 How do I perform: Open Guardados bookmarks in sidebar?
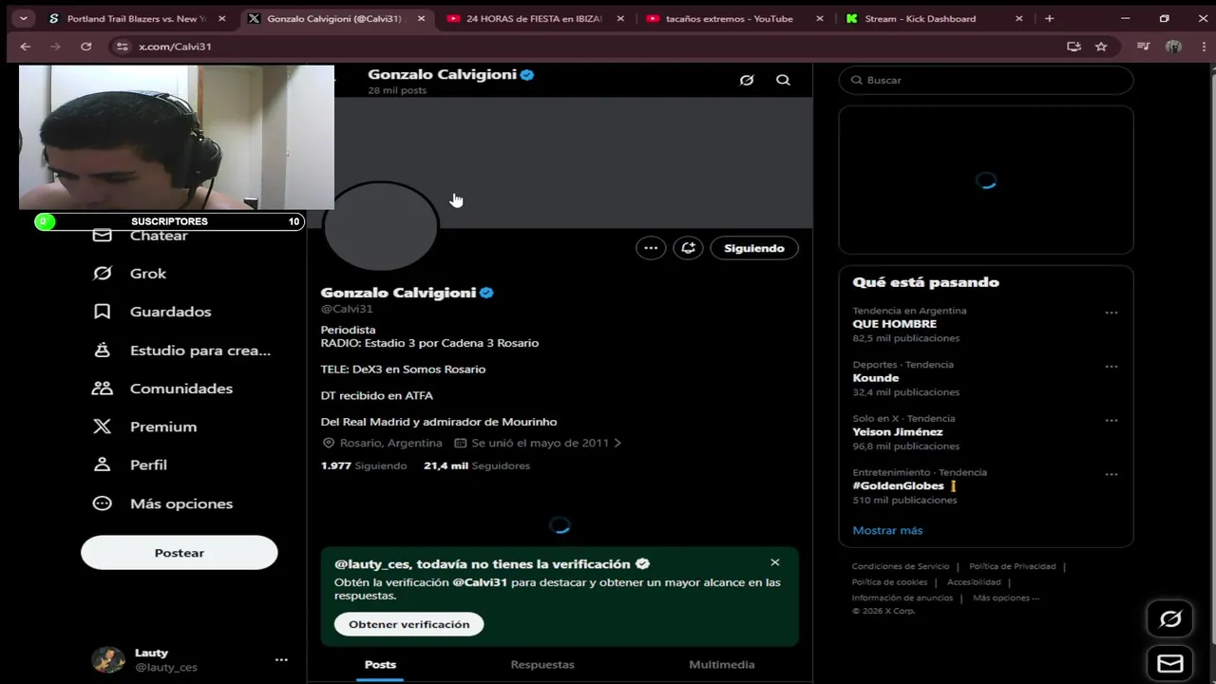pos(151,312)
